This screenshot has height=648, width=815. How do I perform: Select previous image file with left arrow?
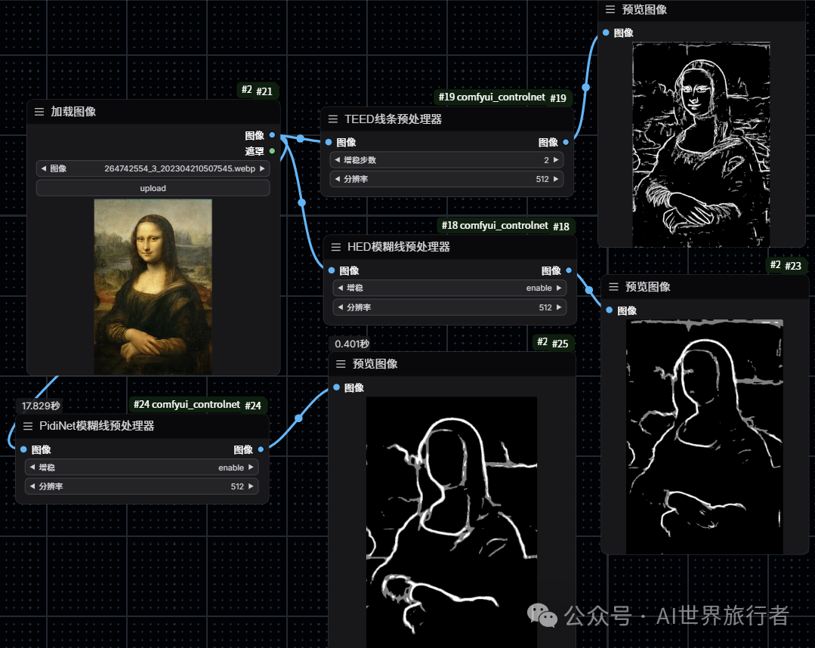[x=44, y=168]
